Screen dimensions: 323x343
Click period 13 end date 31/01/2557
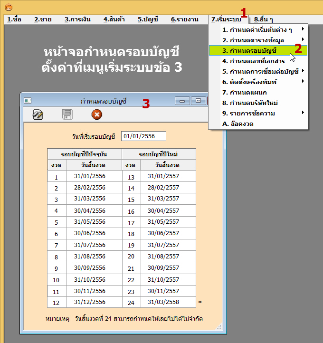click(168, 176)
